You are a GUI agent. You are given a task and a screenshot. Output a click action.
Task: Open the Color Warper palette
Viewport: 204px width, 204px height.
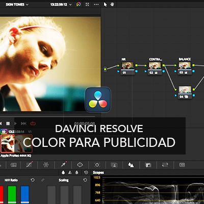tap(46, 165)
